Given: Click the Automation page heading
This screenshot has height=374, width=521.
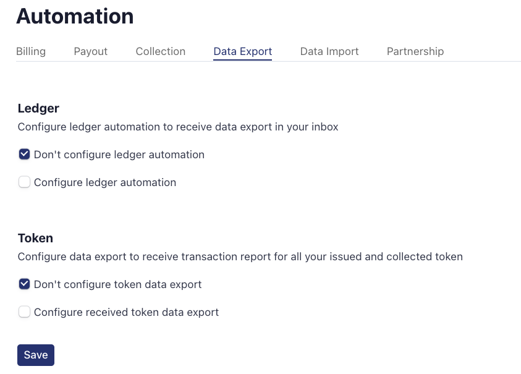Looking at the screenshot, I should pos(75,16).
